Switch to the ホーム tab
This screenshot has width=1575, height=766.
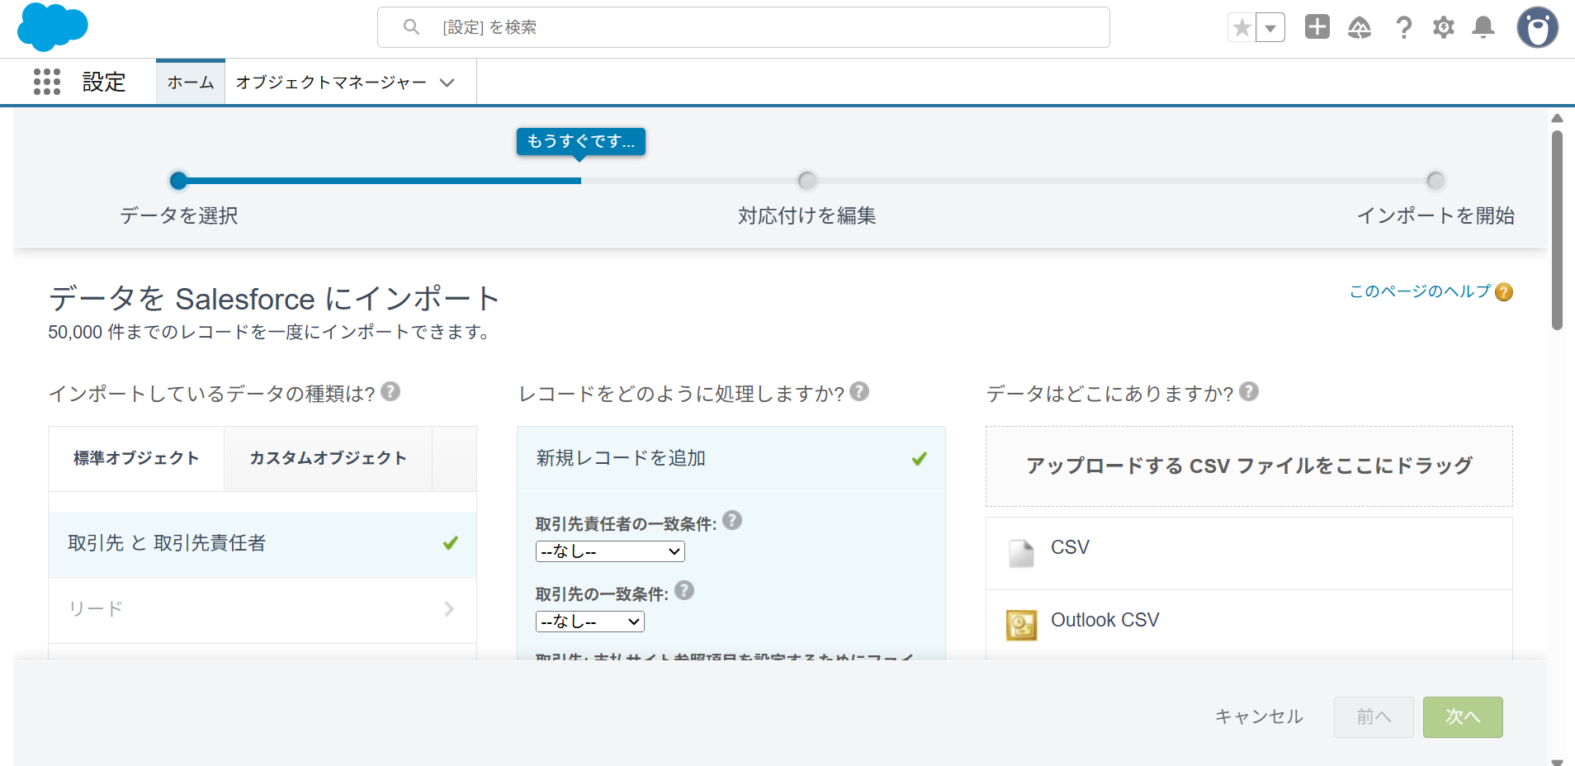191,83
